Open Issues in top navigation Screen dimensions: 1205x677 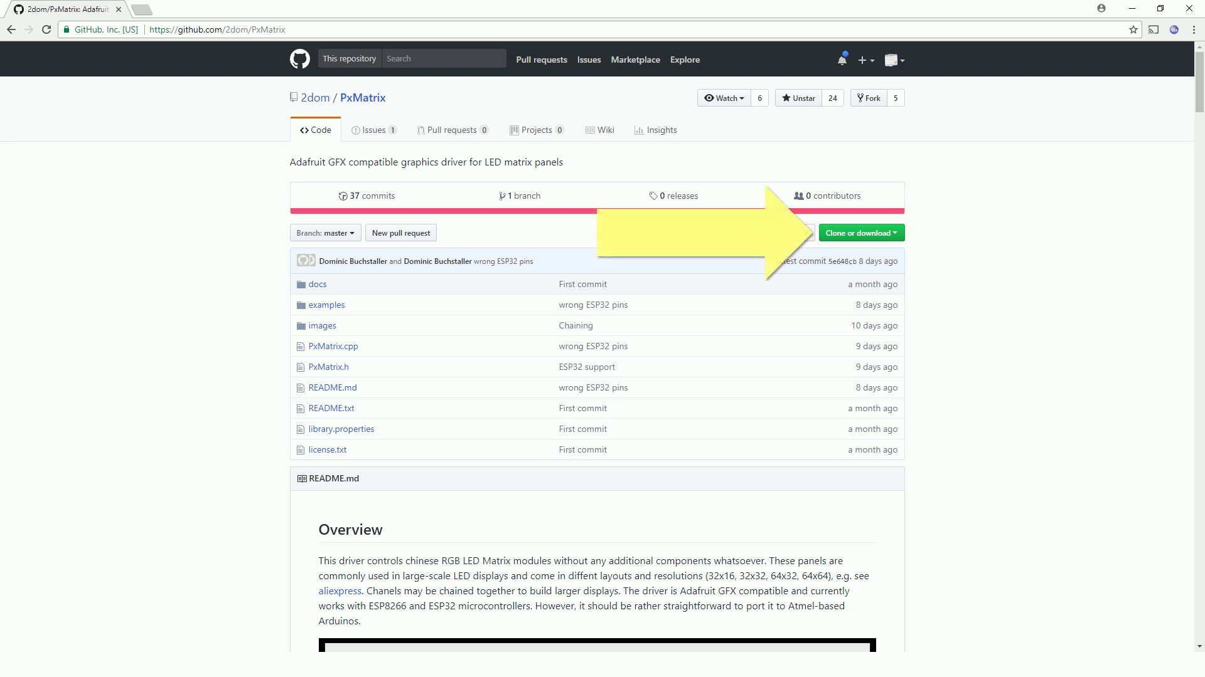pyautogui.click(x=589, y=60)
